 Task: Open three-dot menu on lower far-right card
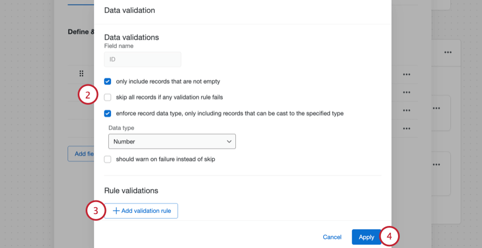click(436, 164)
